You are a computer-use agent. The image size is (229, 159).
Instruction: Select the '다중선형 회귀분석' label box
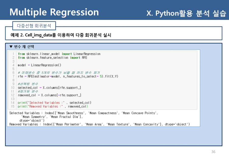34,26
